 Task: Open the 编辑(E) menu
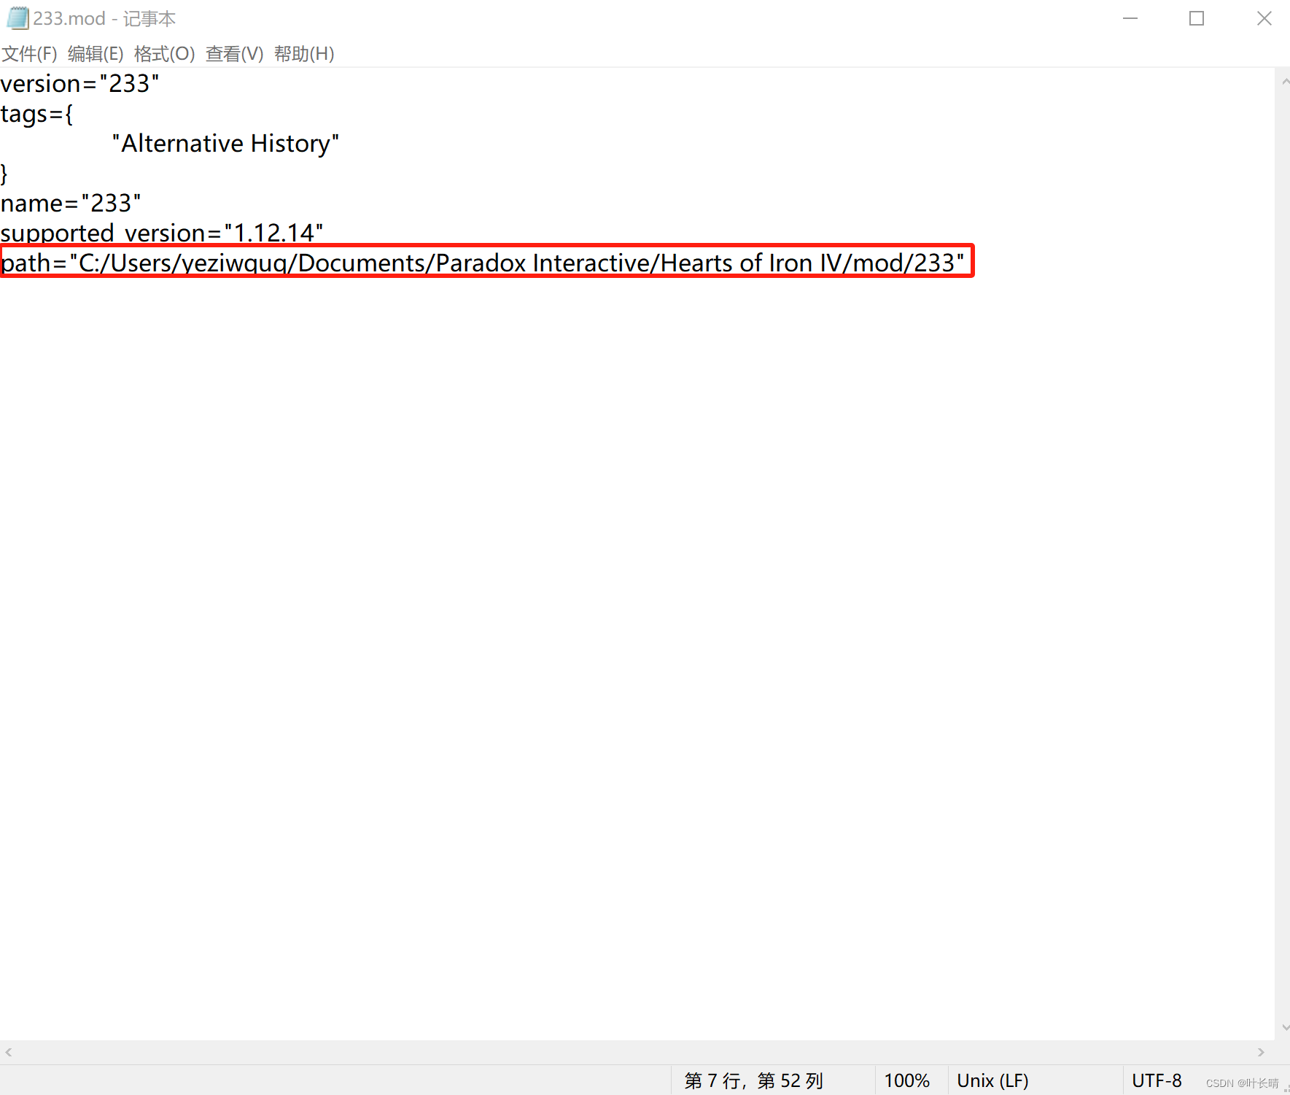tap(96, 53)
